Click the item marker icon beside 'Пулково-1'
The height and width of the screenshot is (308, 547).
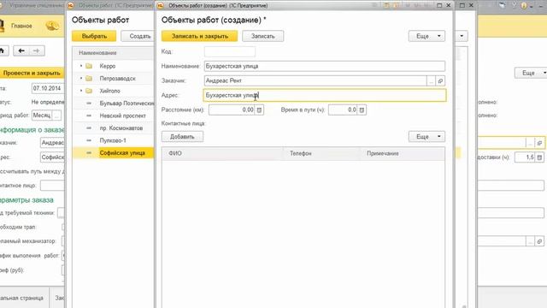click(x=89, y=140)
